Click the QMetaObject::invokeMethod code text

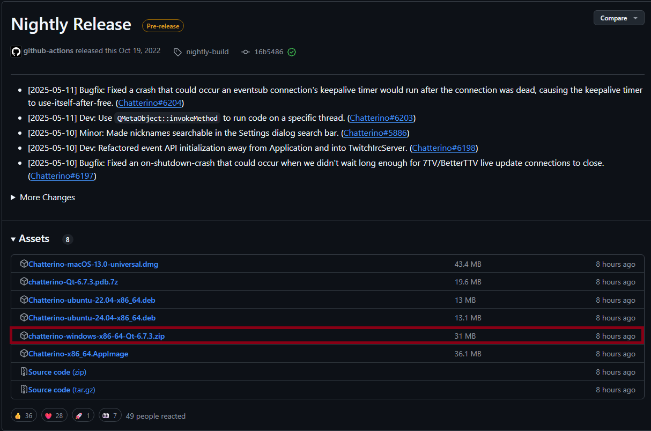168,118
